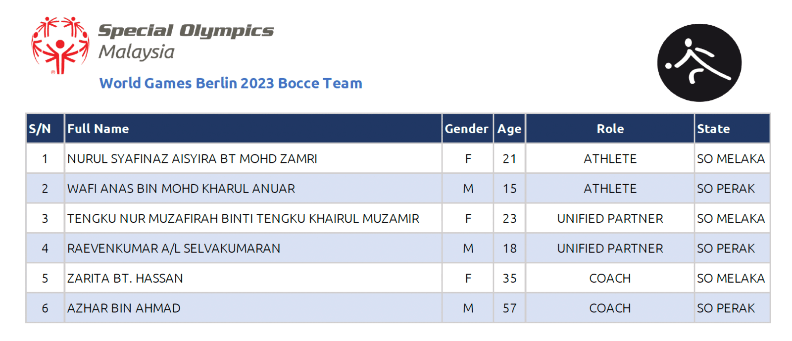Select the Age column header

509,129
